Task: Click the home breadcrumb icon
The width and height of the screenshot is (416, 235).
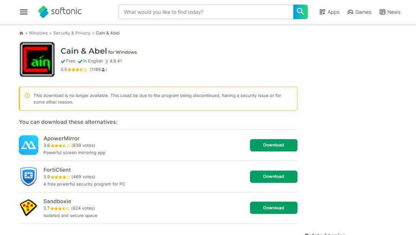Action: tap(21, 33)
